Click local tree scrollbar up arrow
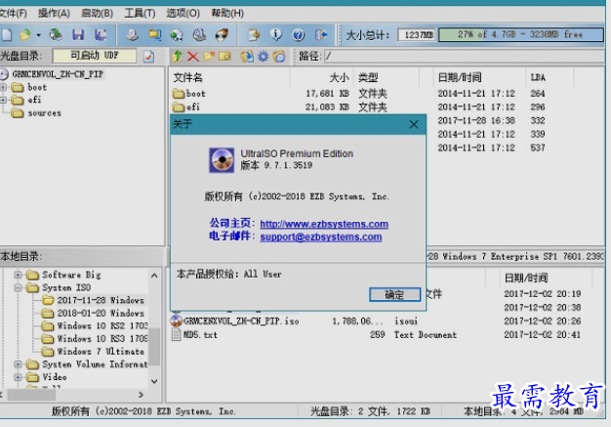Screen dimensions: 611x427 point(154,277)
